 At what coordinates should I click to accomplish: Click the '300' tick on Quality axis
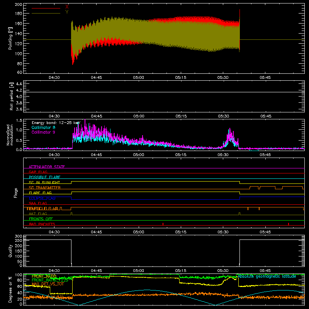point(18,236)
